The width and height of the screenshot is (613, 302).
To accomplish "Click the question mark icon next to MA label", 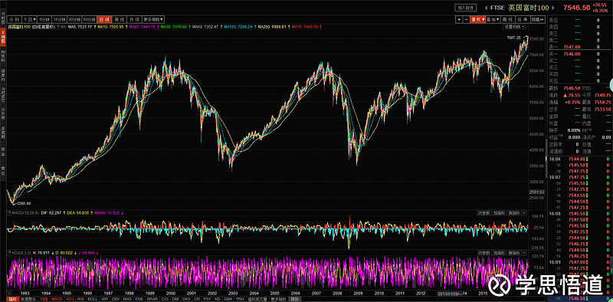I will tap(58, 27).
